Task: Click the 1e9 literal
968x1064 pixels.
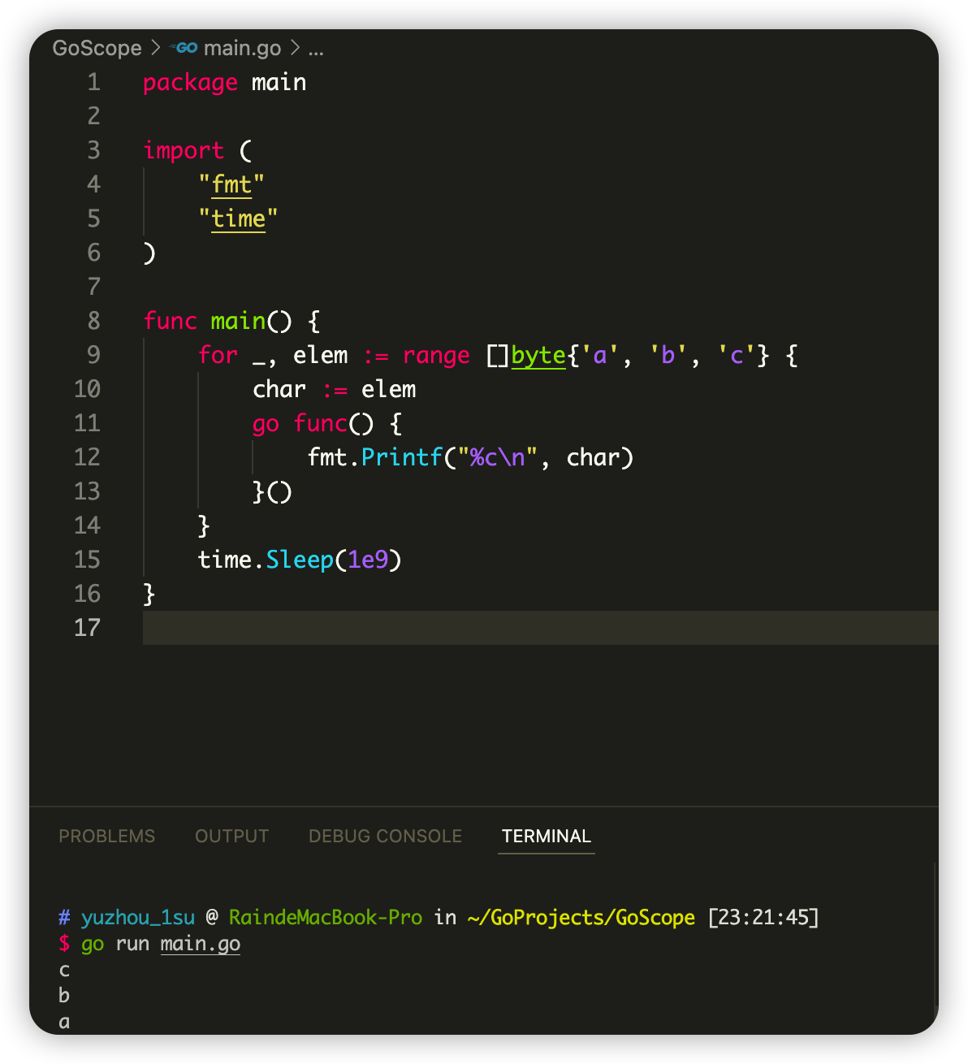Action: coord(368,560)
